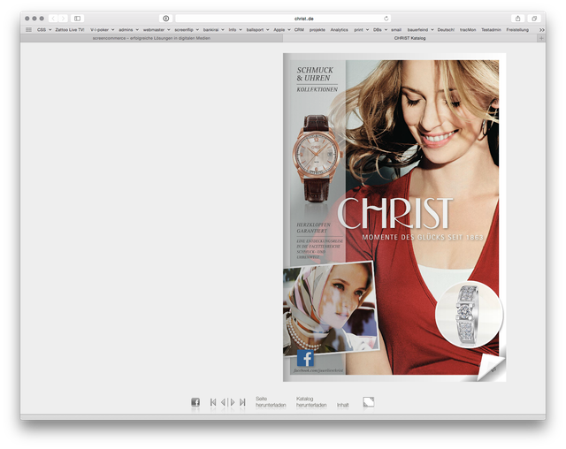Toggle fullscreen view icon in bottom bar
The height and width of the screenshot is (449, 566).
tap(369, 401)
